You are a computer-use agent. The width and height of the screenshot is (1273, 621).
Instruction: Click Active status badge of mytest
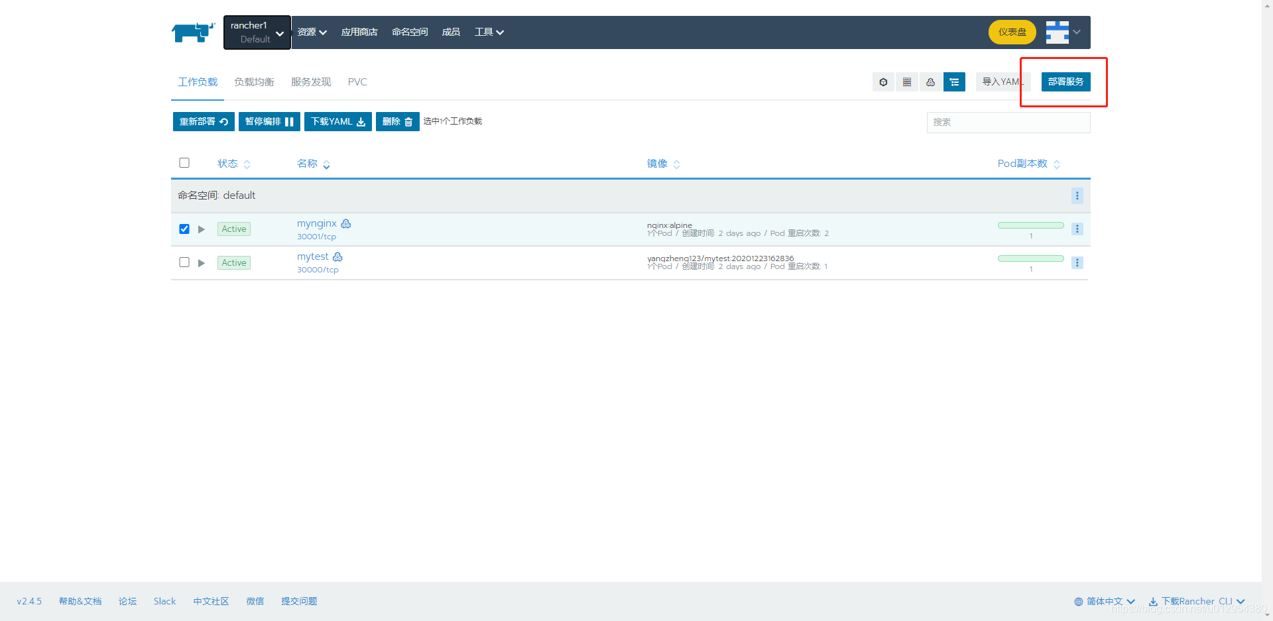click(x=234, y=263)
